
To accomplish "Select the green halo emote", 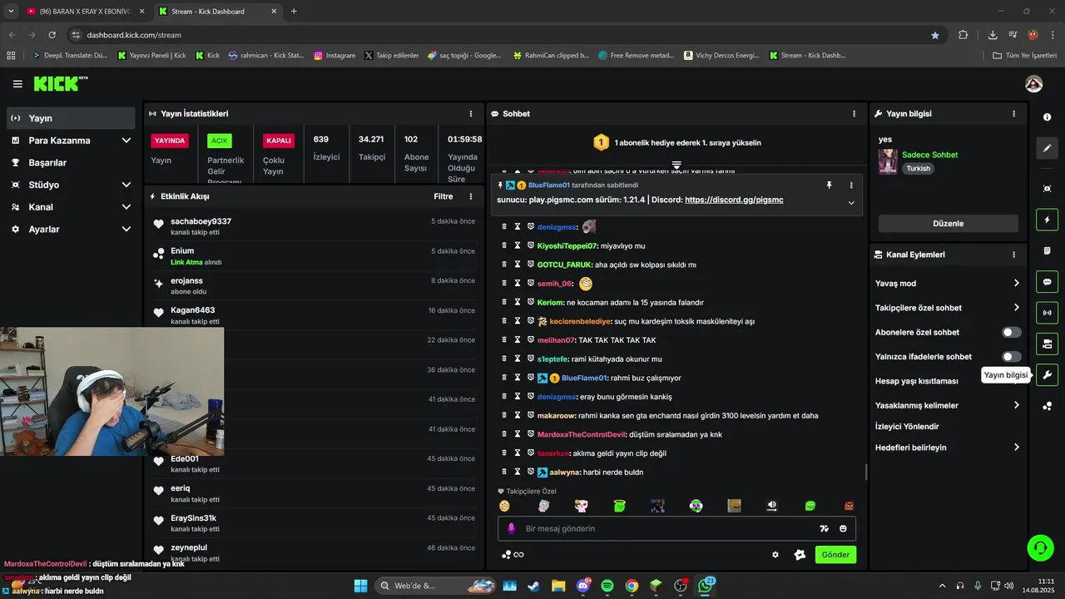I will coord(619,506).
